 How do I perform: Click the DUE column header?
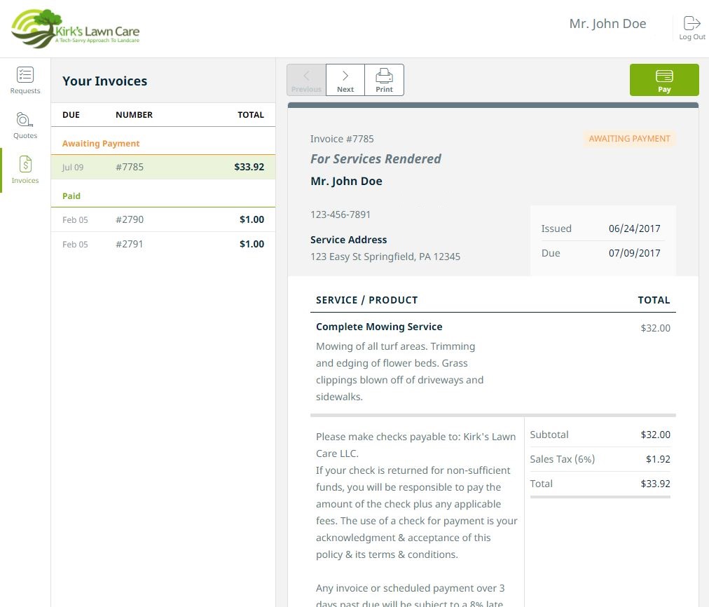(71, 115)
